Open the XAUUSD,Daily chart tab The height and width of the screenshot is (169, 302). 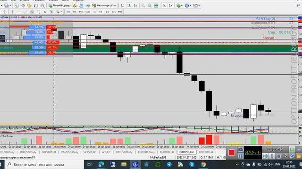pos(70,152)
